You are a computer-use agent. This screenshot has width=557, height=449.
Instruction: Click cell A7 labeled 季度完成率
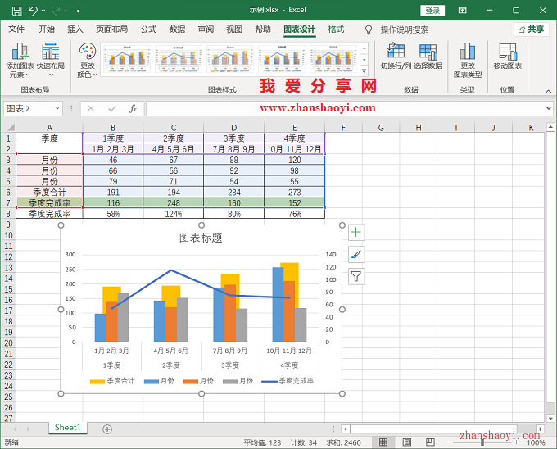pyautogui.click(x=49, y=203)
